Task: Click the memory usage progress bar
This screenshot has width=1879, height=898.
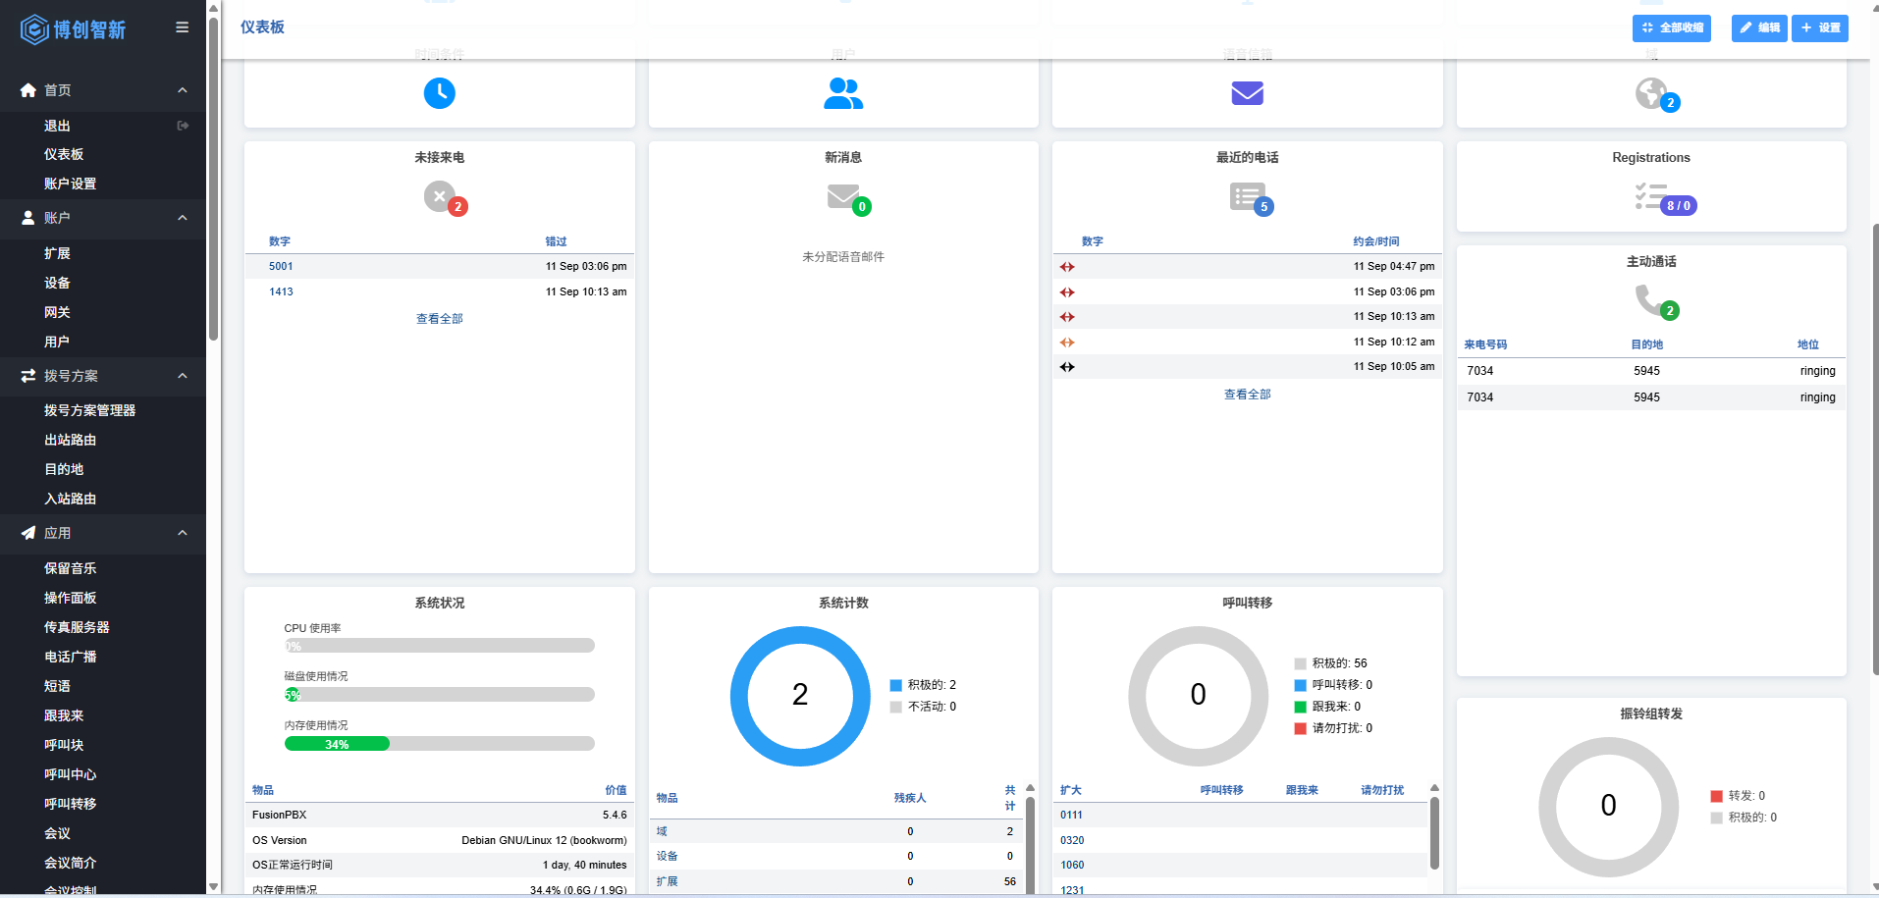Action: tap(439, 744)
